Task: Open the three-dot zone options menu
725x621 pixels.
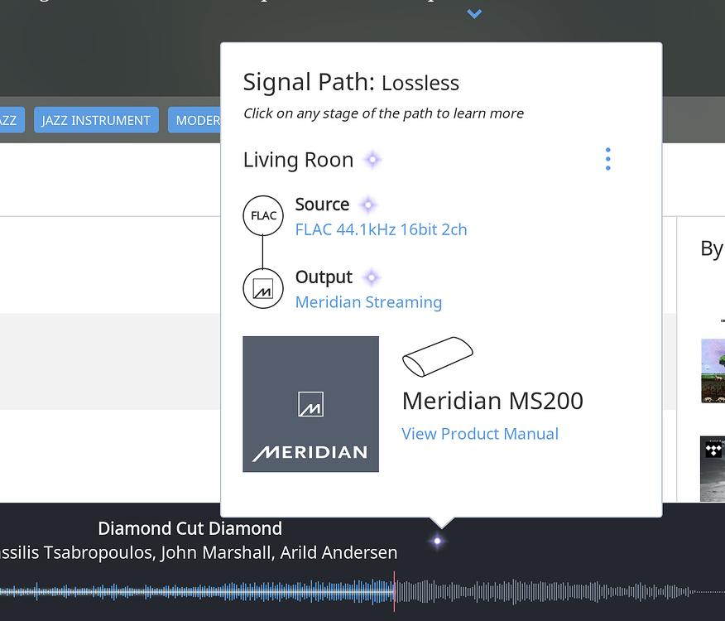Action: click(607, 158)
